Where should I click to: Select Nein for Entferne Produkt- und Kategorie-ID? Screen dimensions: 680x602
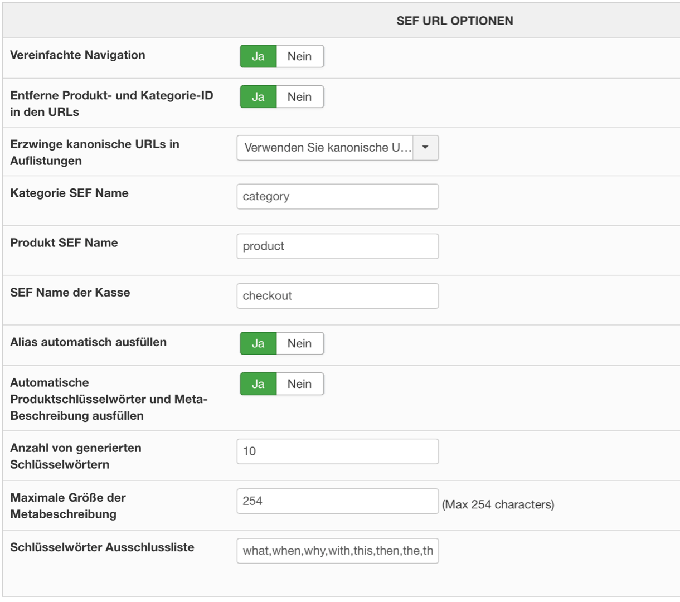[x=300, y=97]
